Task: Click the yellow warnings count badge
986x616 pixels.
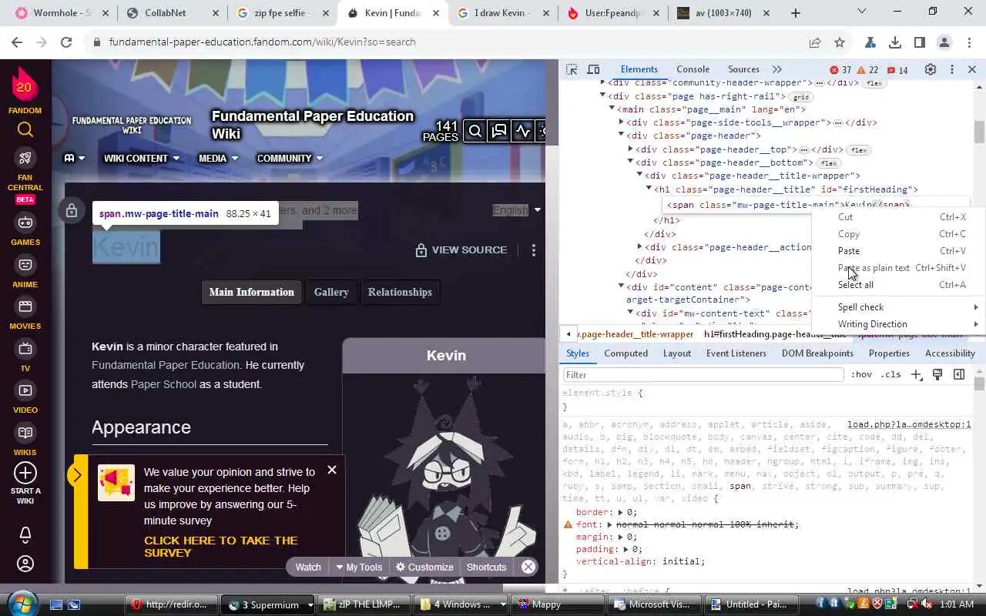Action: (868, 70)
